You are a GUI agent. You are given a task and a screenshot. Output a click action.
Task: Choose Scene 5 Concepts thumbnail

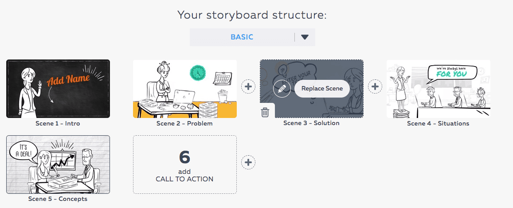[x=58, y=165]
